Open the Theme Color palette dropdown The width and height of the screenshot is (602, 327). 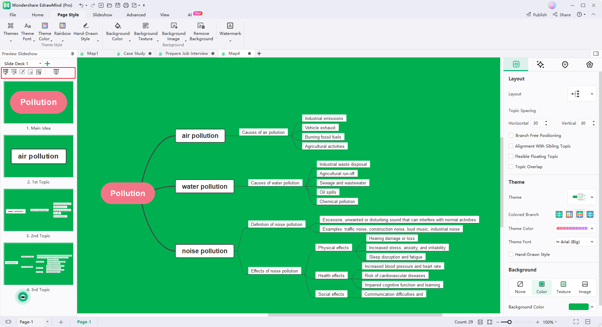coord(575,228)
